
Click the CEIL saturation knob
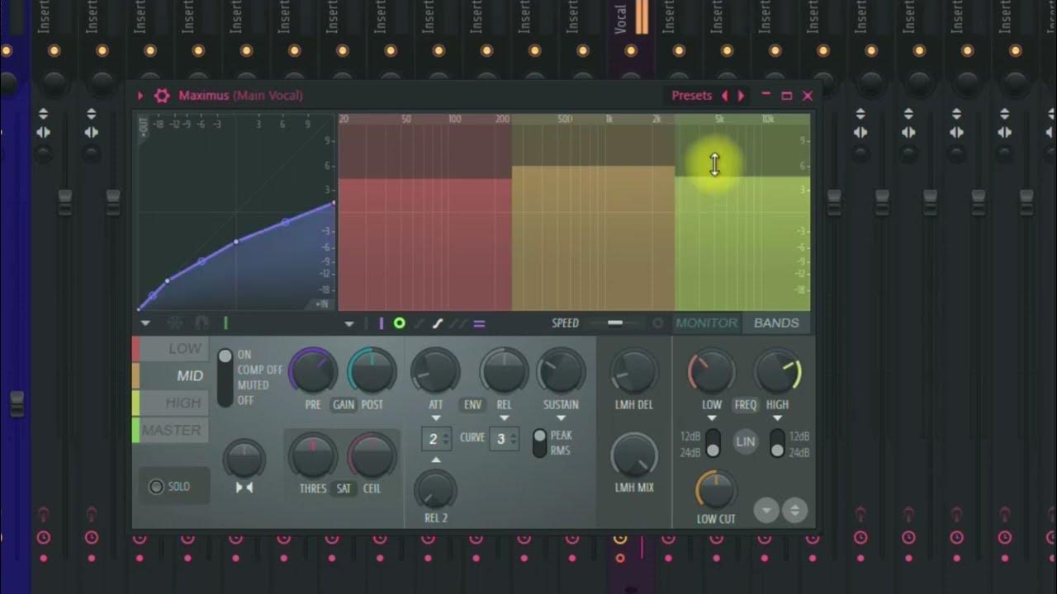pyautogui.click(x=372, y=455)
